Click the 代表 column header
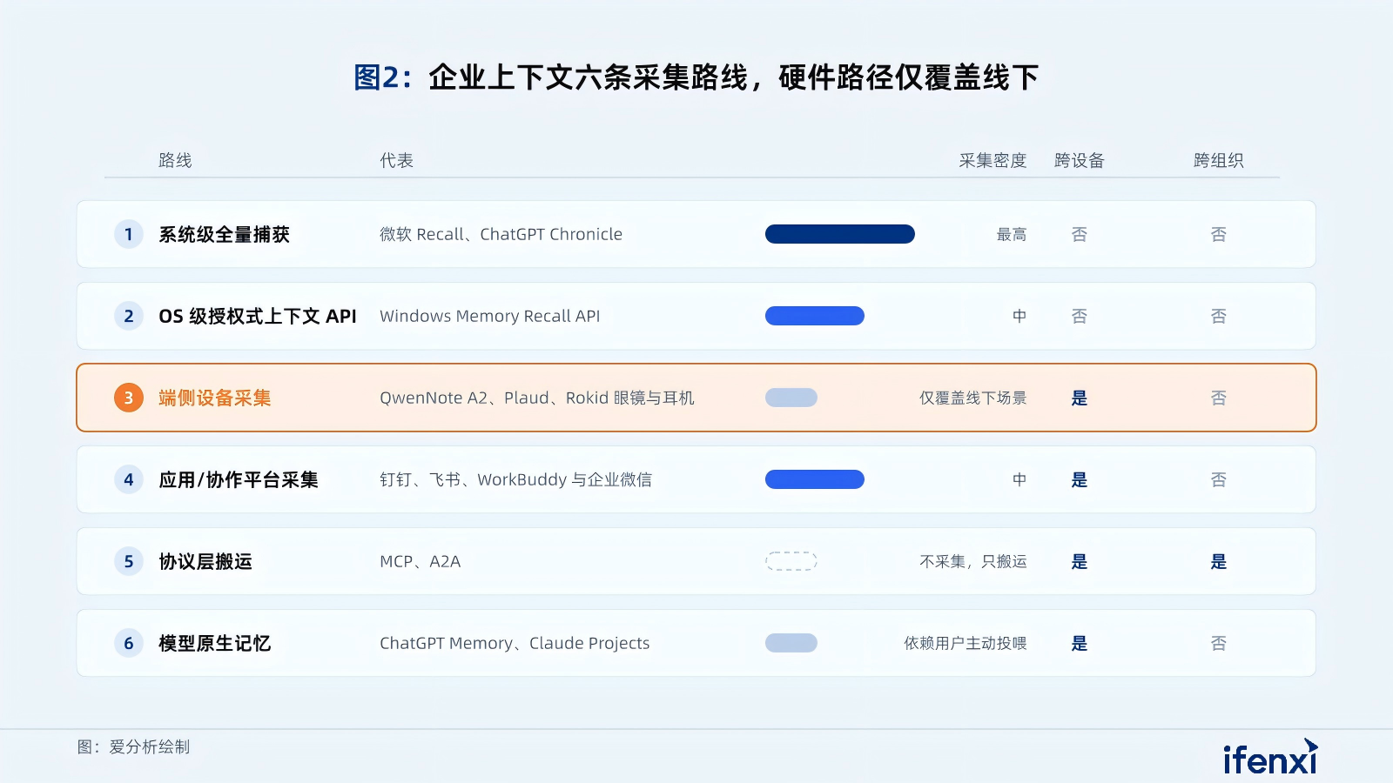 [x=397, y=160]
